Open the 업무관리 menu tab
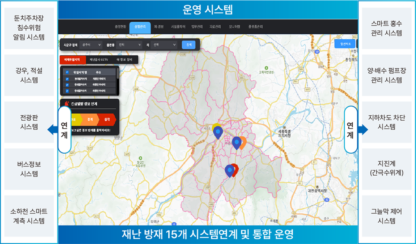 point(197,27)
